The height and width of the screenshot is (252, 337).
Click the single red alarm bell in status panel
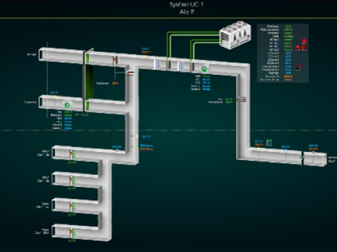coord(304,41)
